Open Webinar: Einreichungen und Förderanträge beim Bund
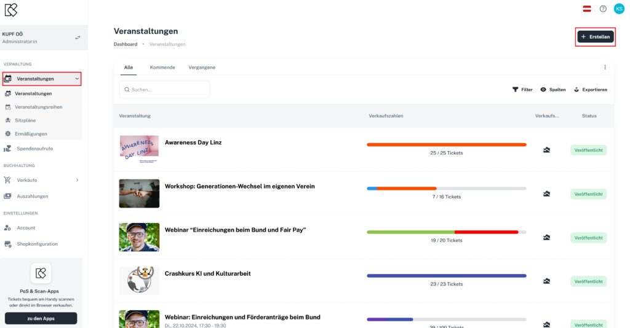This screenshot has width=630, height=328. point(242,317)
